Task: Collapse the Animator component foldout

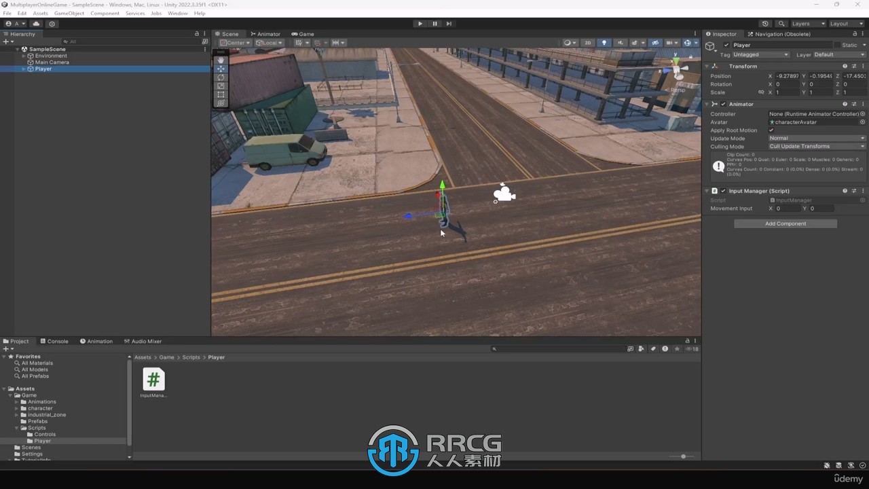Action: click(707, 104)
